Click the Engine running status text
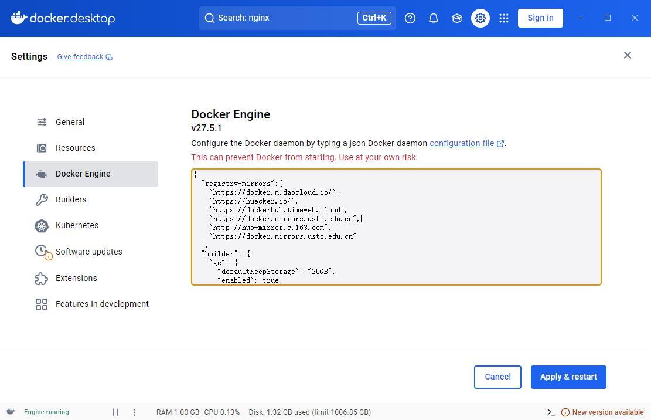Image resolution: width=651 pixels, height=420 pixels. coord(46,412)
